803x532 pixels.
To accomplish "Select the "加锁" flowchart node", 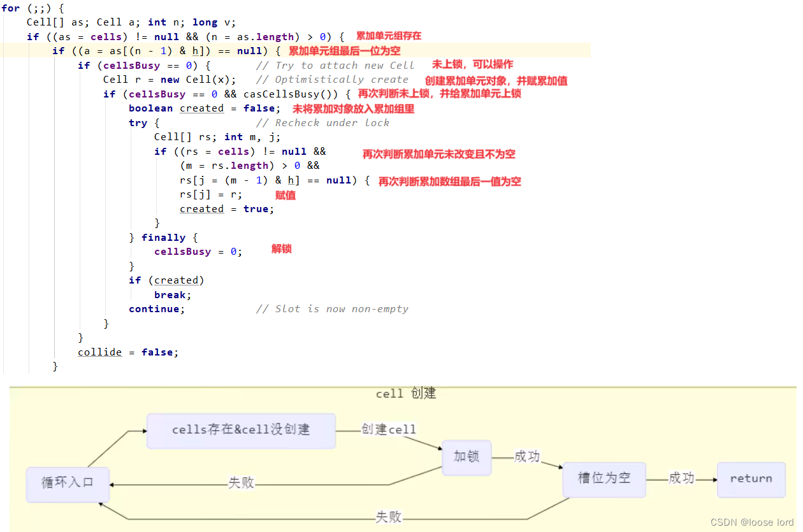I will click(x=467, y=457).
